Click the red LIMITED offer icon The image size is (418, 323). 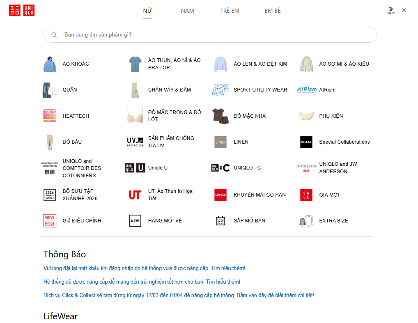(x=220, y=195)
